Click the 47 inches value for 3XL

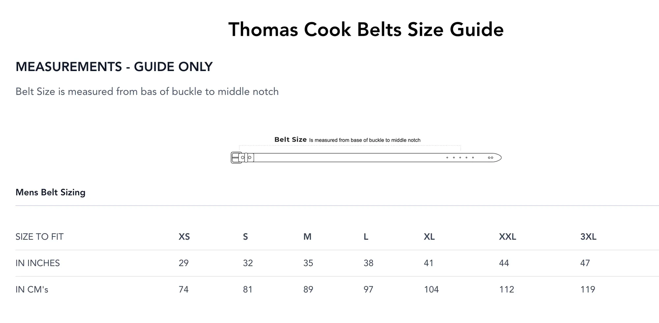click(x=585, y=263)
